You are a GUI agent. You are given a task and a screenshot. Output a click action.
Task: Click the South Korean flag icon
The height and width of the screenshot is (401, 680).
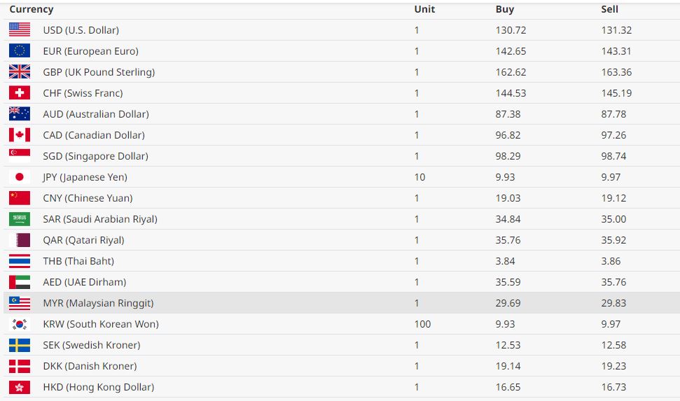20,324
